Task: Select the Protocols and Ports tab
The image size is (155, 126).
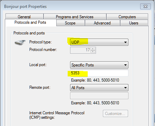Action: (x=30, y=22)
